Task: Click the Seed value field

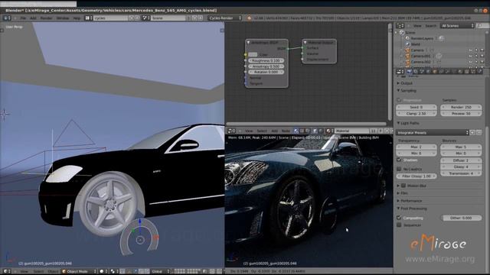Action: [x=416, y=107]
